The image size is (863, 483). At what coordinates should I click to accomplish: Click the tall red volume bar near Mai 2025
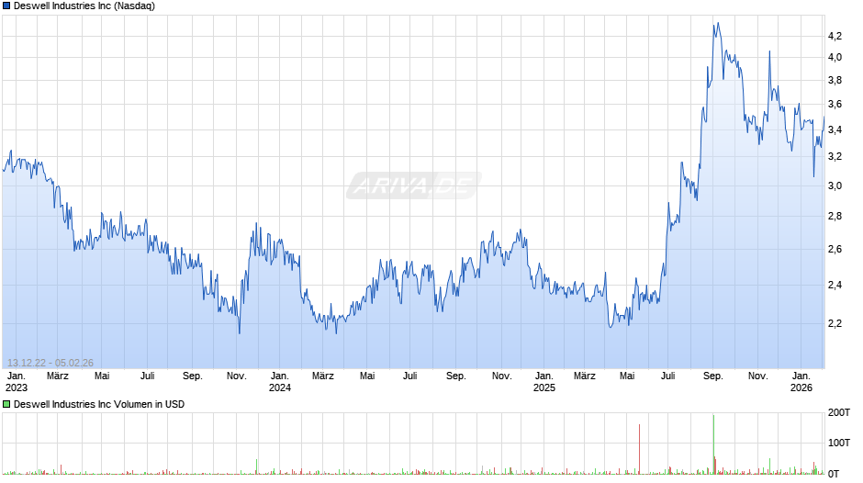(x=640, y=449)
